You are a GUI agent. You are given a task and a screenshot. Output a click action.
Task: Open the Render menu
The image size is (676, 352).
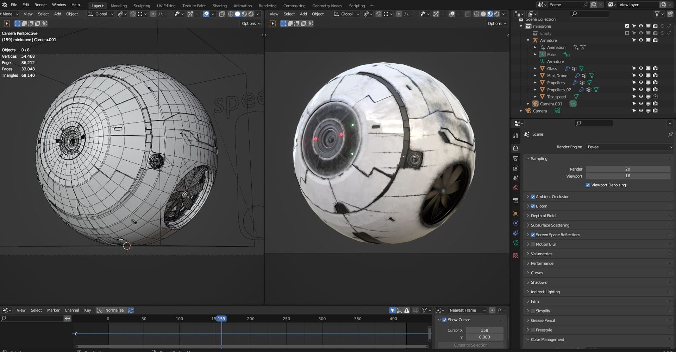(x=40, y=5)
